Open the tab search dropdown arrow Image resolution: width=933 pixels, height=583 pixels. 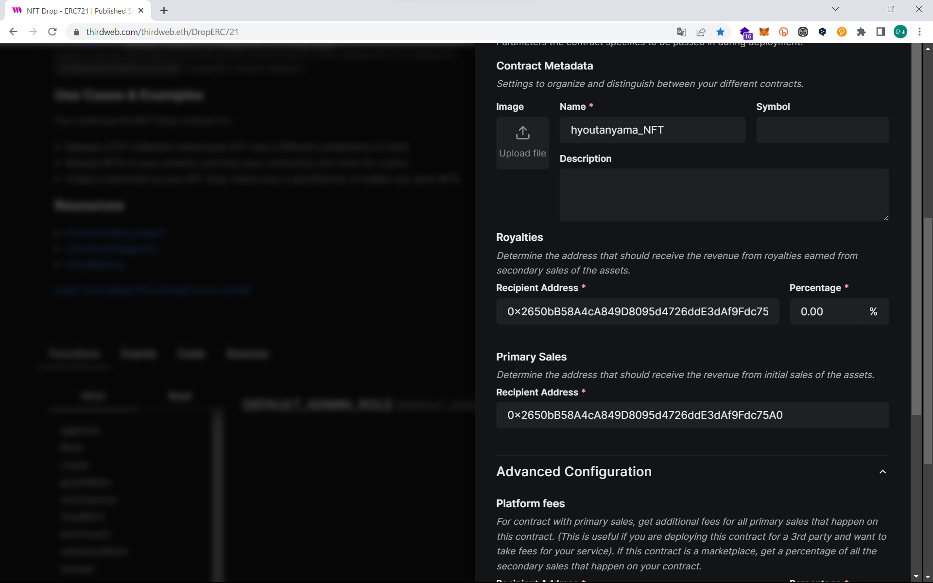point(835,9)
